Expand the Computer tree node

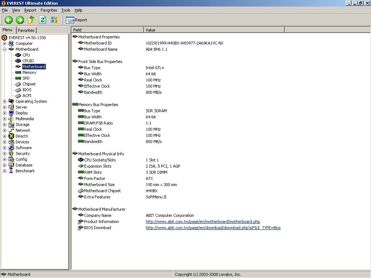(4, 43)
